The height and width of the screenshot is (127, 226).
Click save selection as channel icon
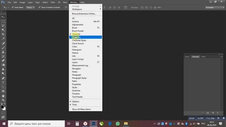pos(208,113)
